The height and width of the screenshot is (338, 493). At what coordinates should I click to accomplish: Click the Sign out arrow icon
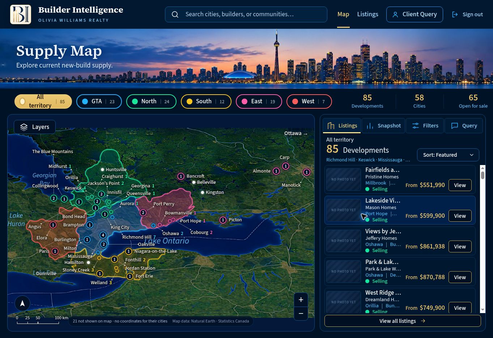pos(455,14)
